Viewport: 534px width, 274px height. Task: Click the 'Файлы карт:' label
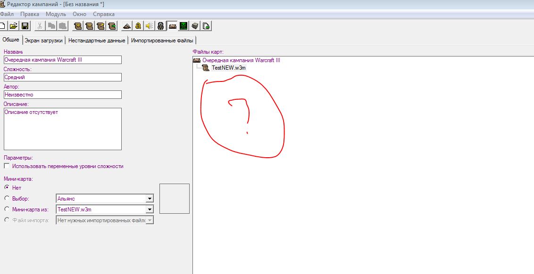(208, 52)
